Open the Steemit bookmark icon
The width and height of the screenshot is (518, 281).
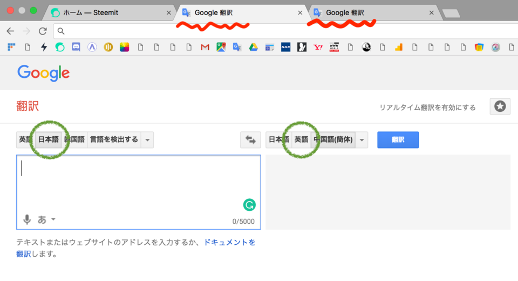tap(60, 48)
